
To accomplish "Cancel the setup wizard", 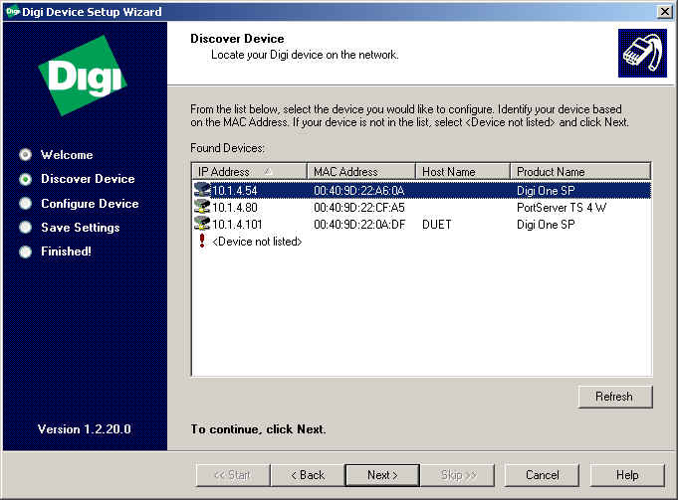I will (542, 475).
